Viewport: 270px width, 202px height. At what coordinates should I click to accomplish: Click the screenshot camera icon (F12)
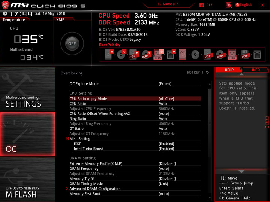201,5
